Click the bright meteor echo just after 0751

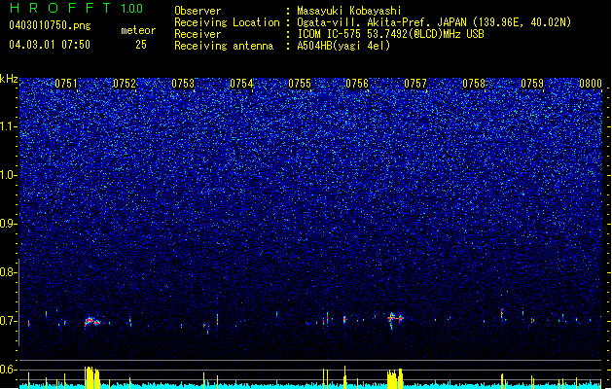click(92, 322)
